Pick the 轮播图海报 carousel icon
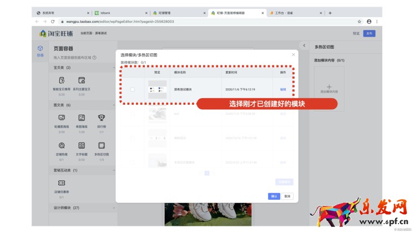The height and width of the screenshot is (233, 414). [x=62, y=118]
